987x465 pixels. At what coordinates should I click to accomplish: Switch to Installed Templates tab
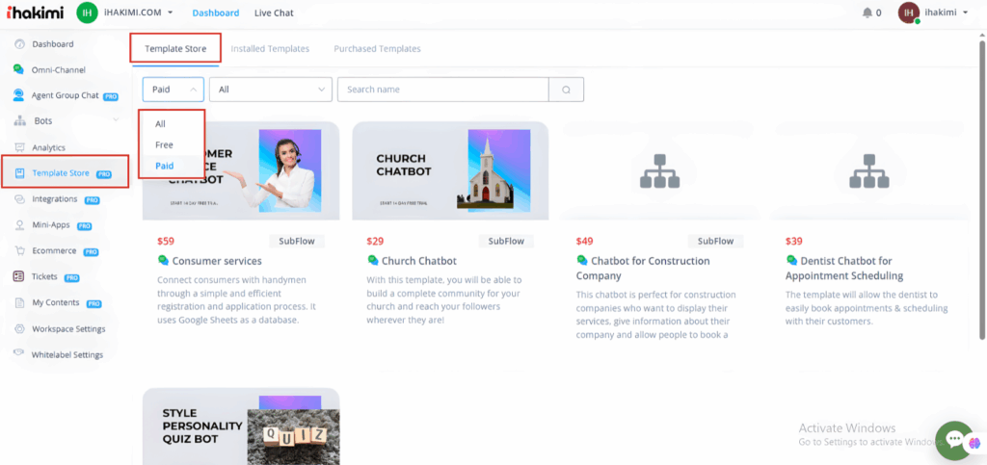270,49
